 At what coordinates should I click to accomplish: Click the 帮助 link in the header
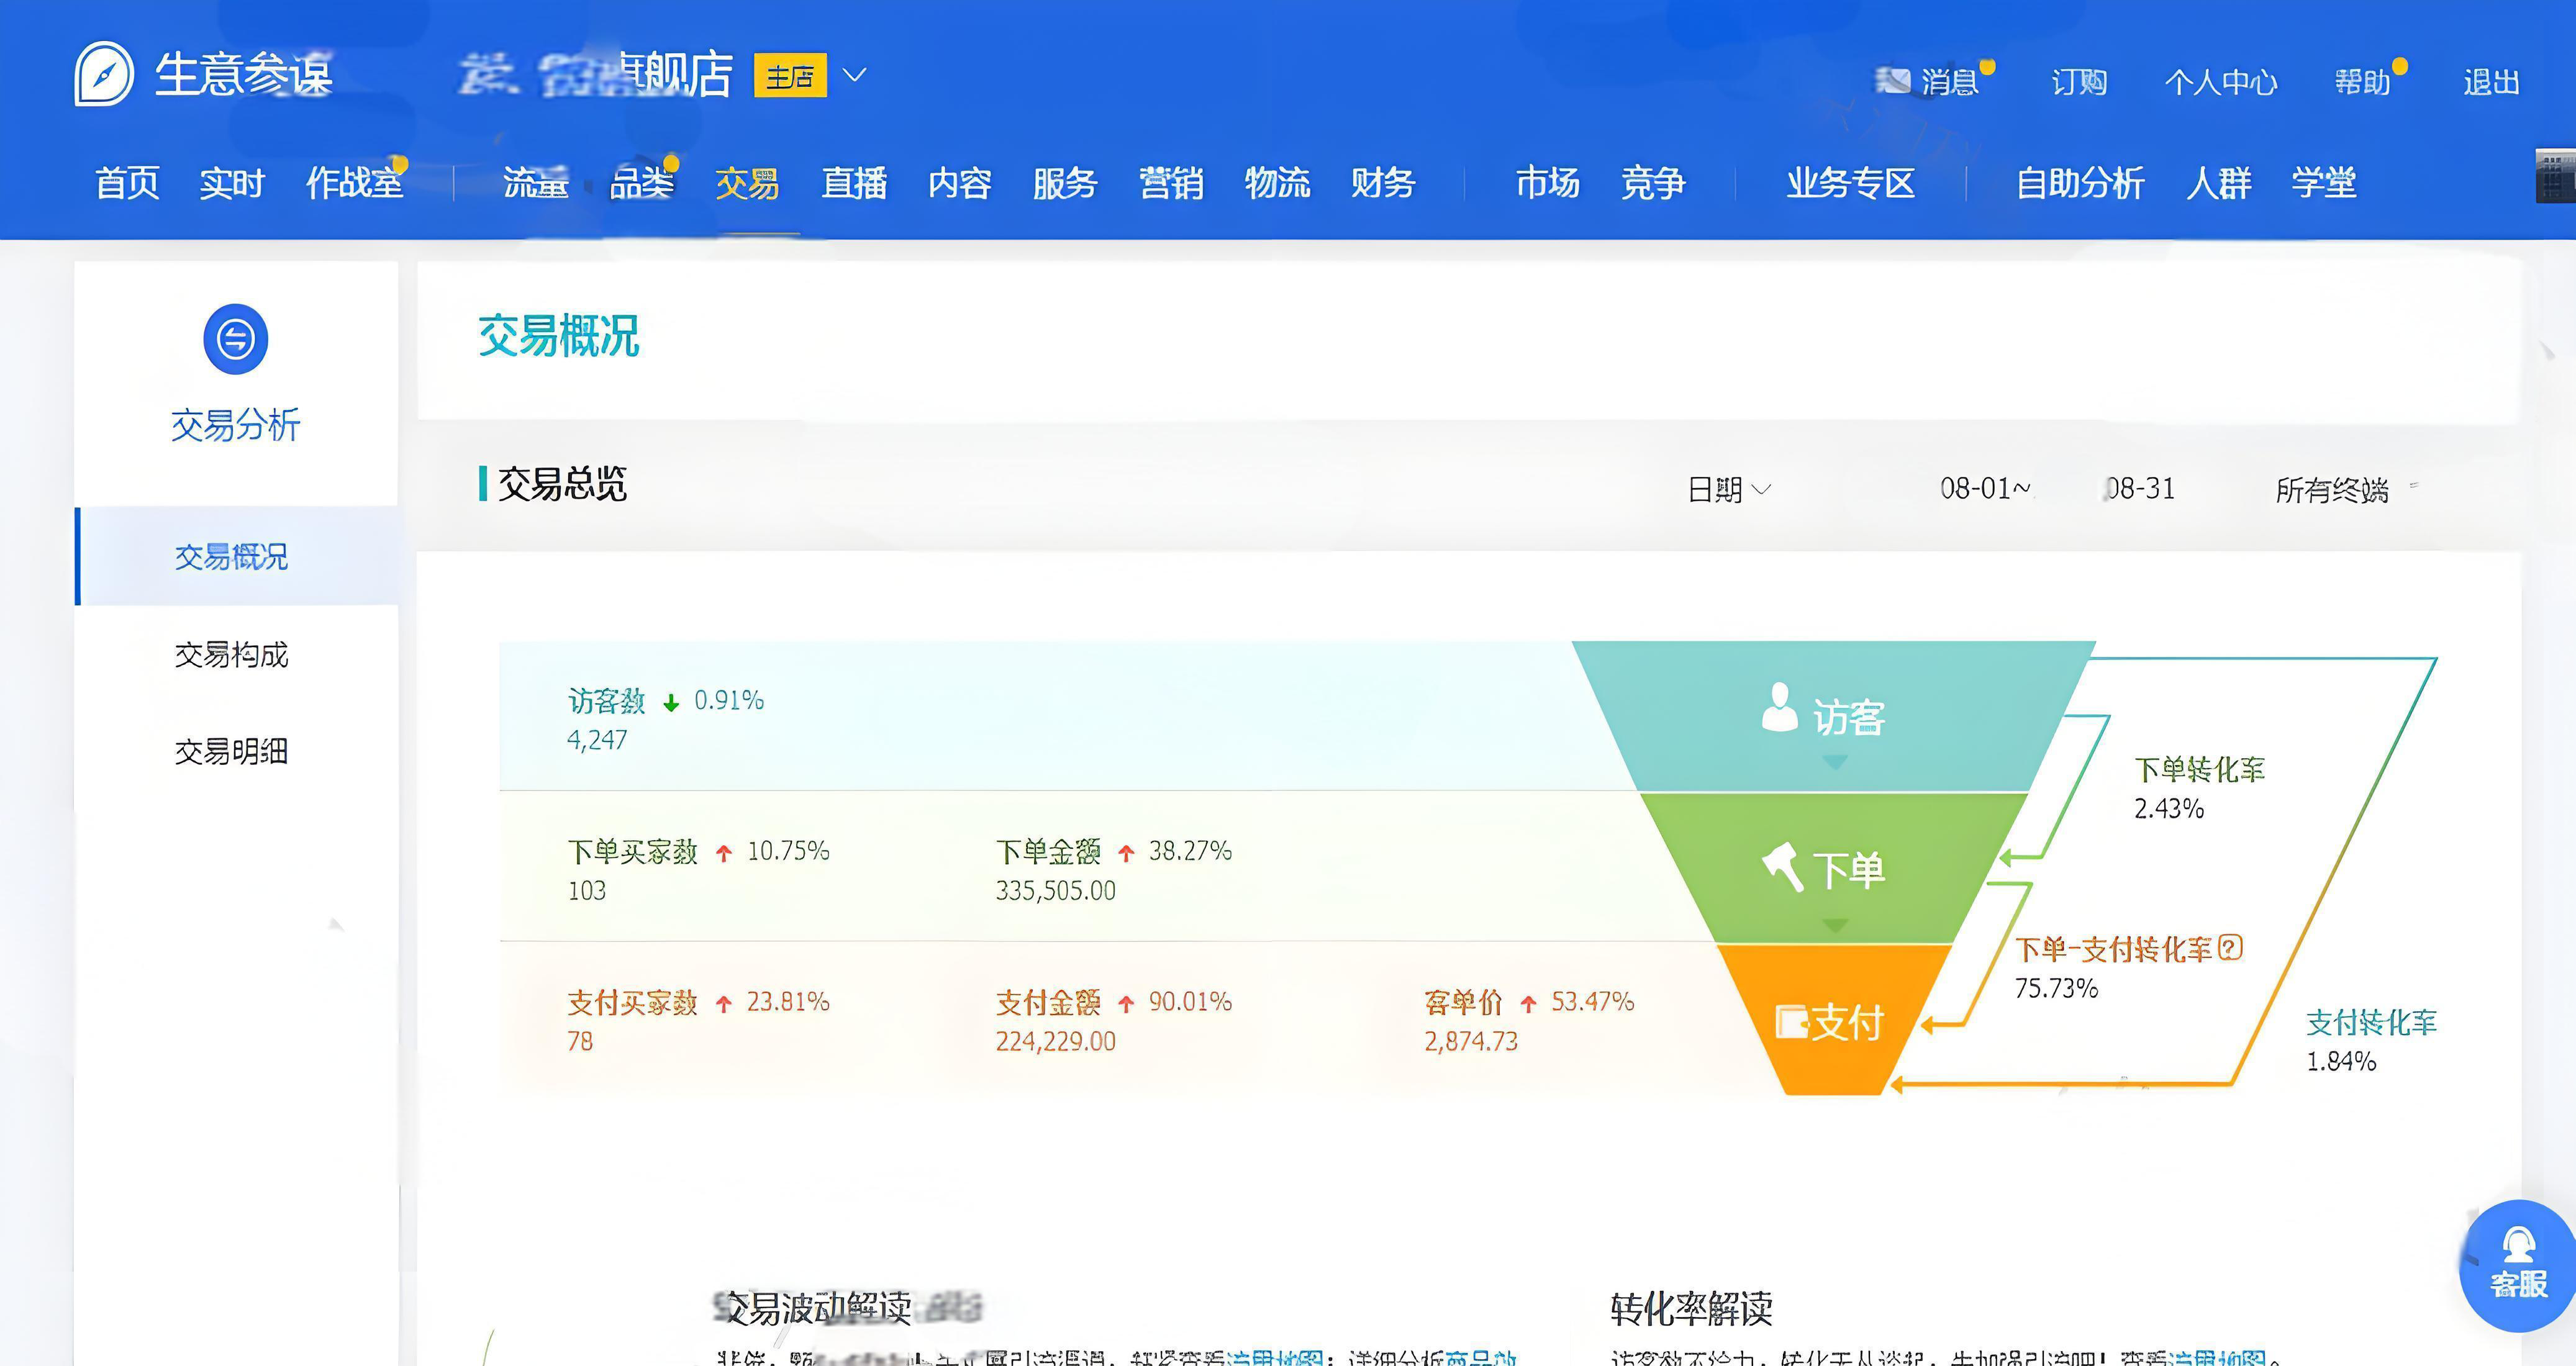(x=2362, y=82)
